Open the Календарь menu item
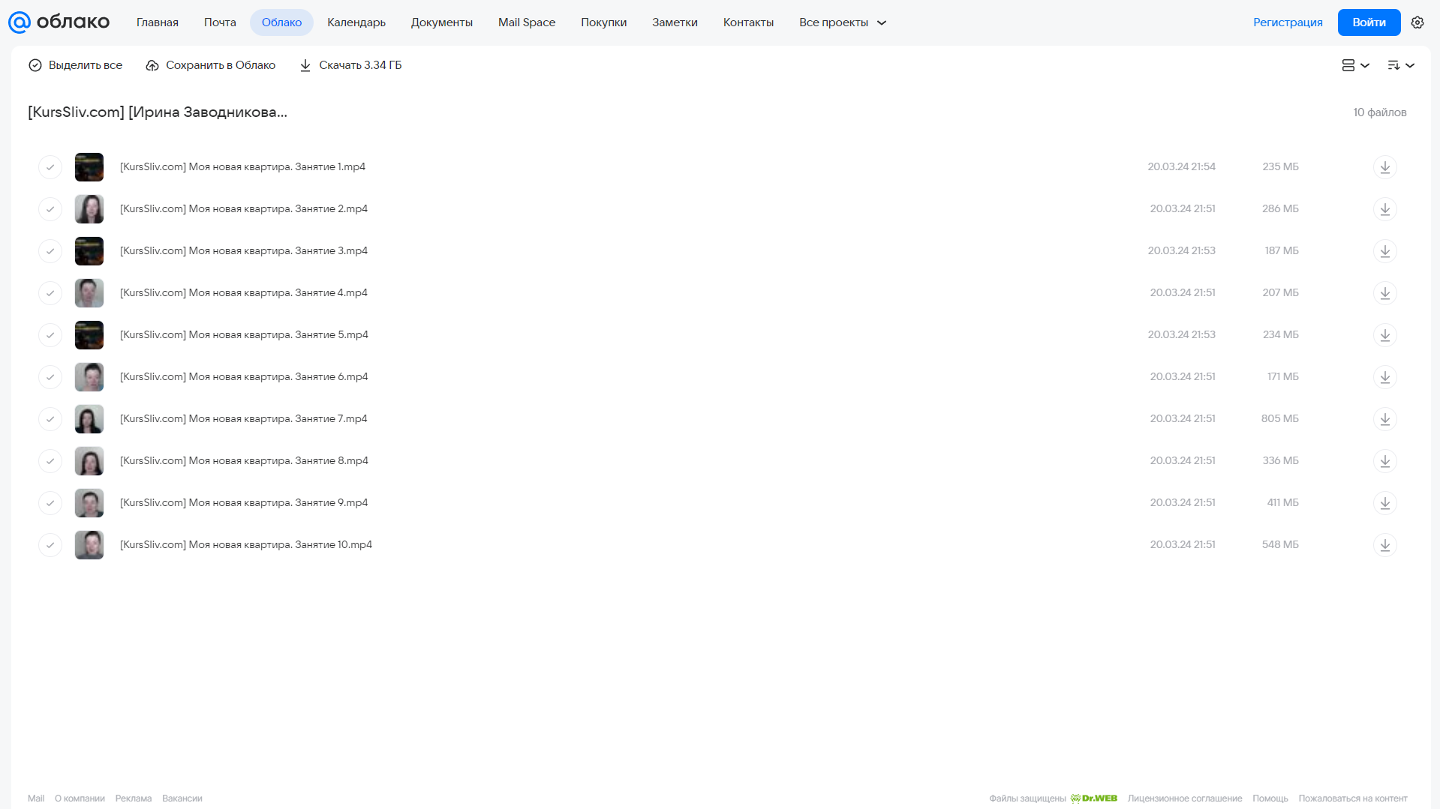This screenshot has width=1440, height=809. (x=356, y=22)
